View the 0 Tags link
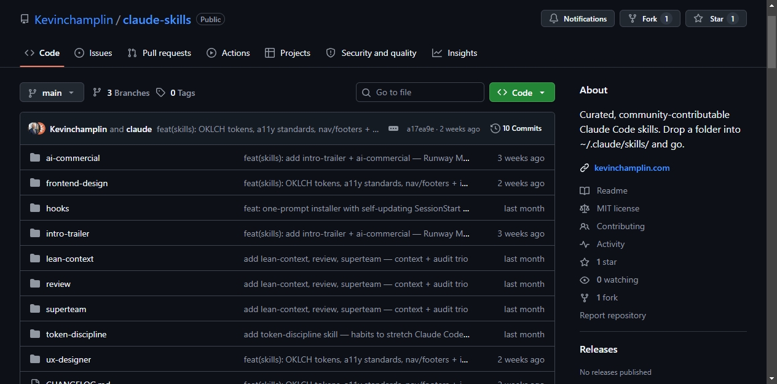 (175, 93)
